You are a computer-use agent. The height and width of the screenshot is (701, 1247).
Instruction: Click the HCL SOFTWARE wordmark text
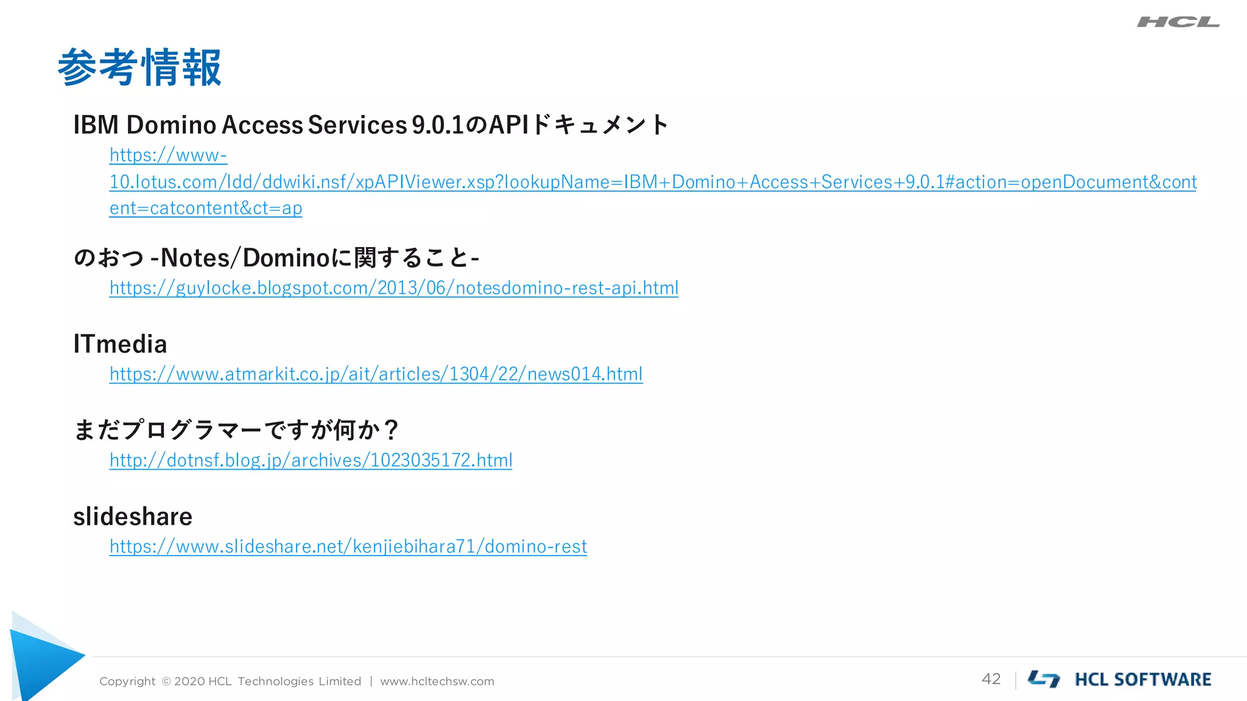click(1143, 680)
